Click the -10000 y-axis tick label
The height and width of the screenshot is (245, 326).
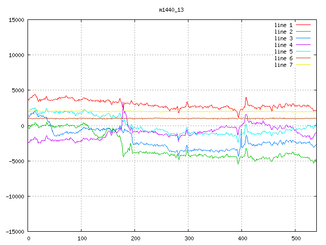15,196
